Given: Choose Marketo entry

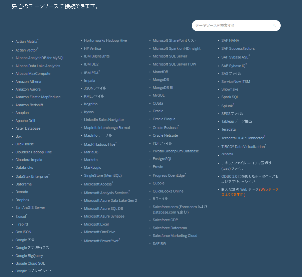Looking at the screenshot, I should click(x=91, y=160).
